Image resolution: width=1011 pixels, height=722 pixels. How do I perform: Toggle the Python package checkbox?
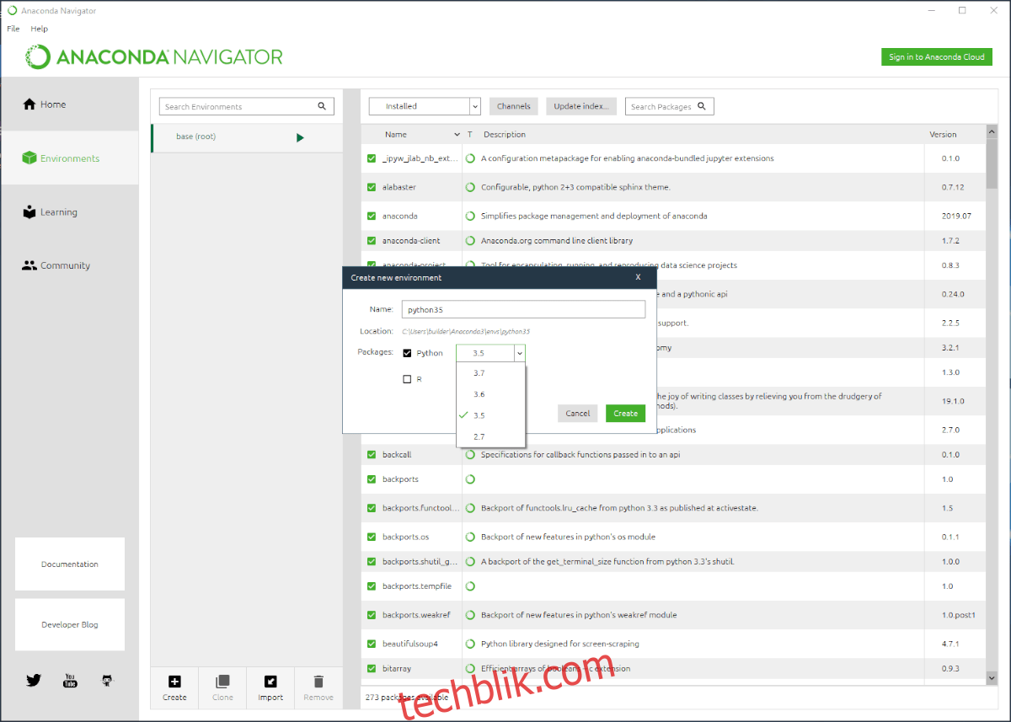click(x=408, y=353)
